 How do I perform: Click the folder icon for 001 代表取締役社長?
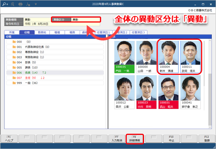(x=14, y=47)
